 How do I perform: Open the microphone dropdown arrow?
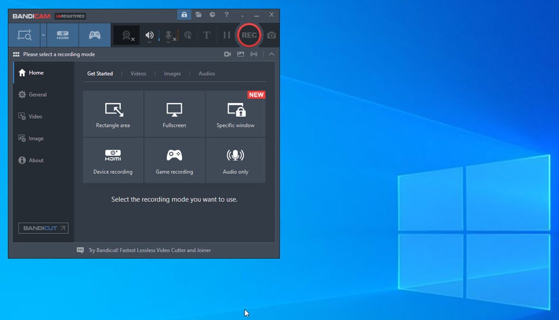(168, 43)
